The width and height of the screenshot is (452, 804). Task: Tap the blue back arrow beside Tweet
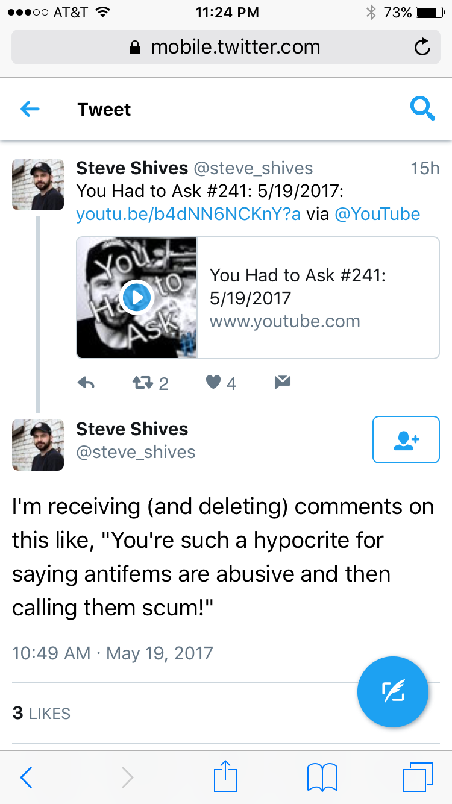(x=30, y=109)
